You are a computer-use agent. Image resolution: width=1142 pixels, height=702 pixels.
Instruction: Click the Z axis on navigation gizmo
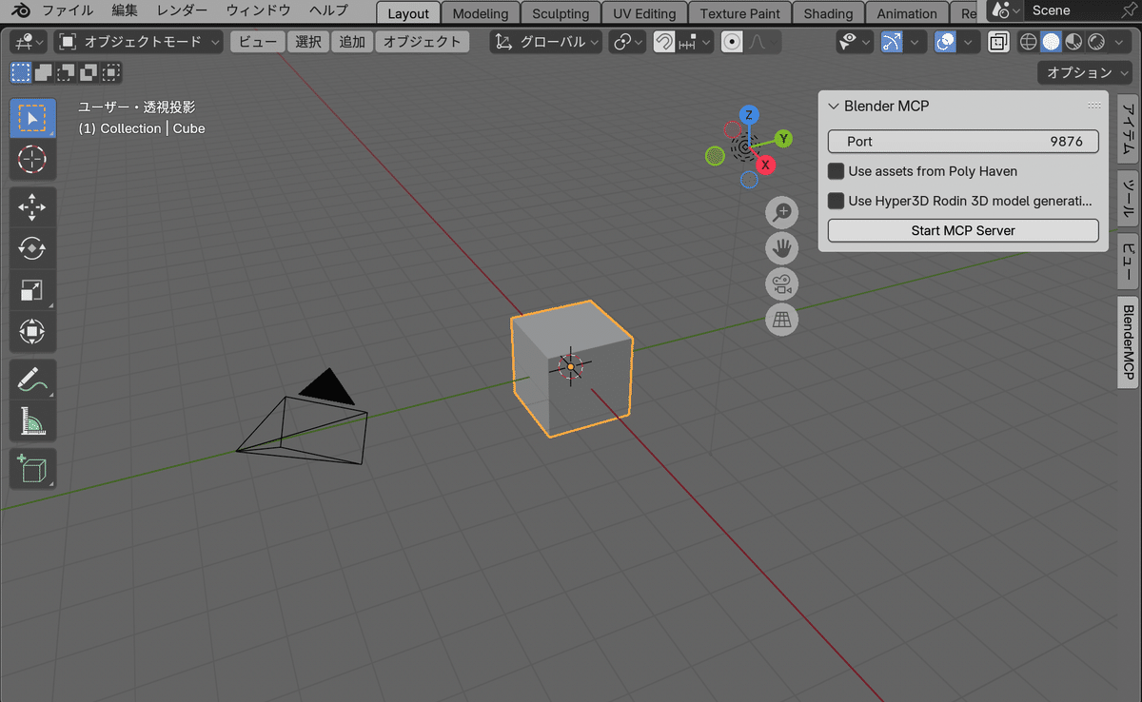748,115
